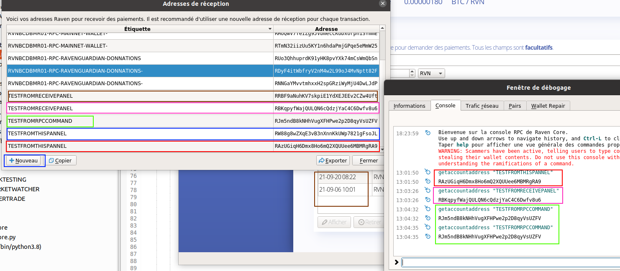Click the Copier button
This screenshot has width=620, height=271.
pyautogui.click(x=60, y=160)
